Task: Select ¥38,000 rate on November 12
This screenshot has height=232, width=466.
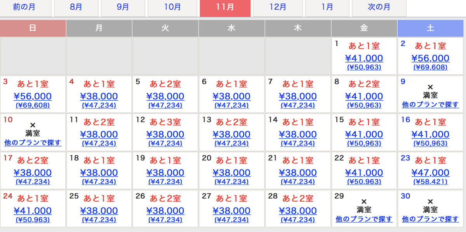Action: pyautogui.click(x=165, y=134)
